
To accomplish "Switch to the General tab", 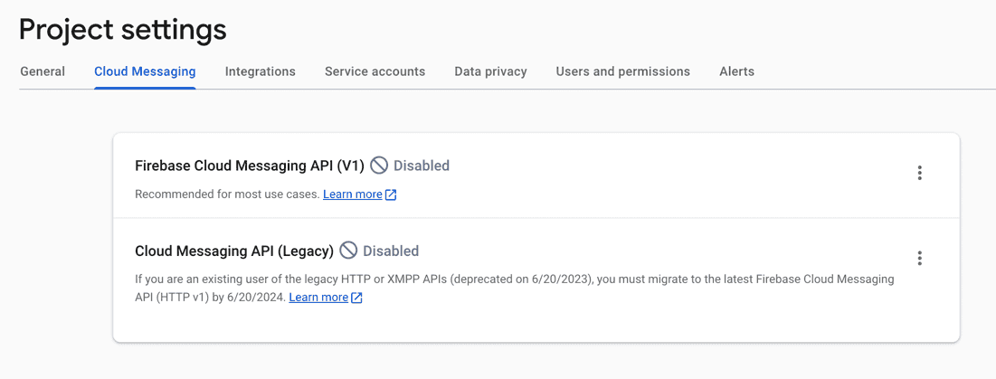I will pos(43,71).
